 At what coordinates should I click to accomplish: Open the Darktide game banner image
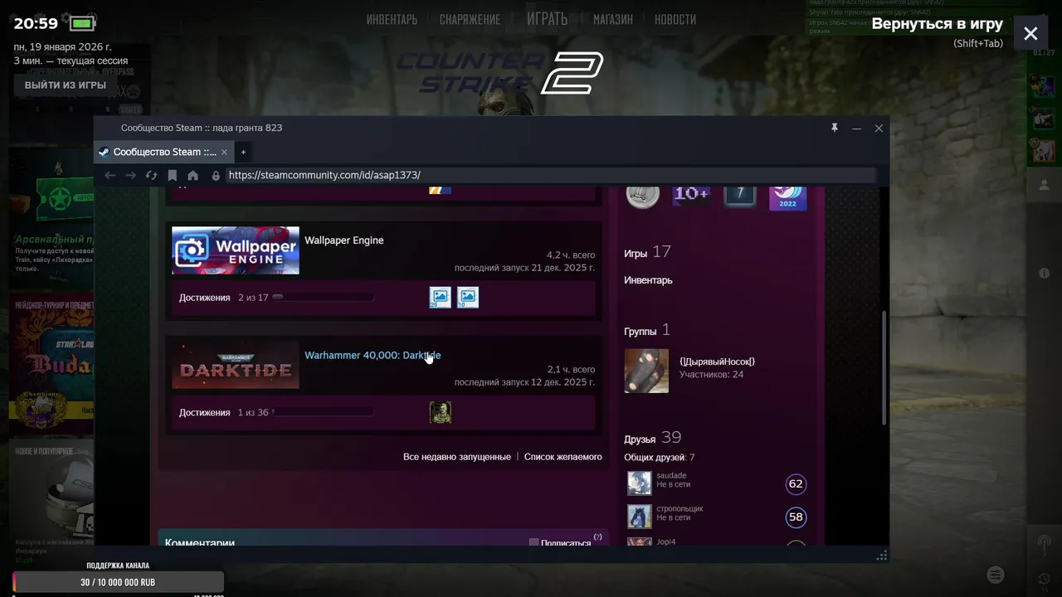point(236,365)
